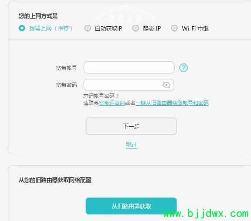The width and height of the screenshot is (251, 221).
Task: Click the Wi-Fi 中继 label text
Action: pos(195,28)
